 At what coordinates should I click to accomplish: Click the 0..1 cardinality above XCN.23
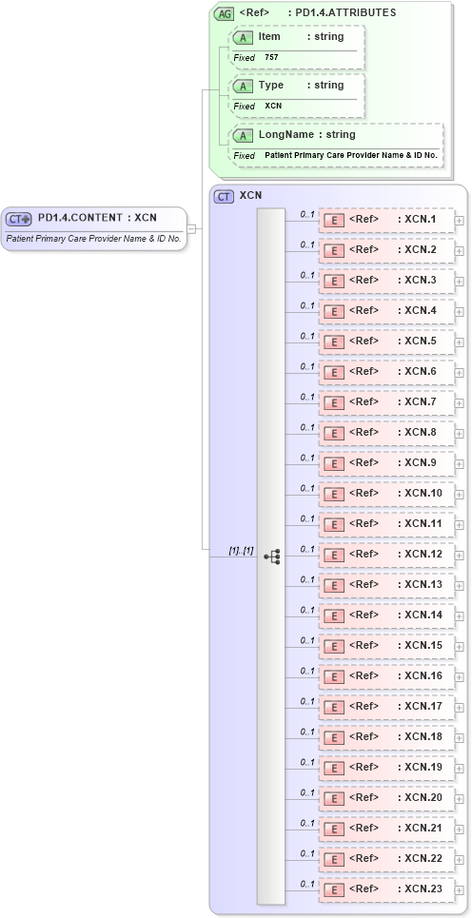pos(307,884)
